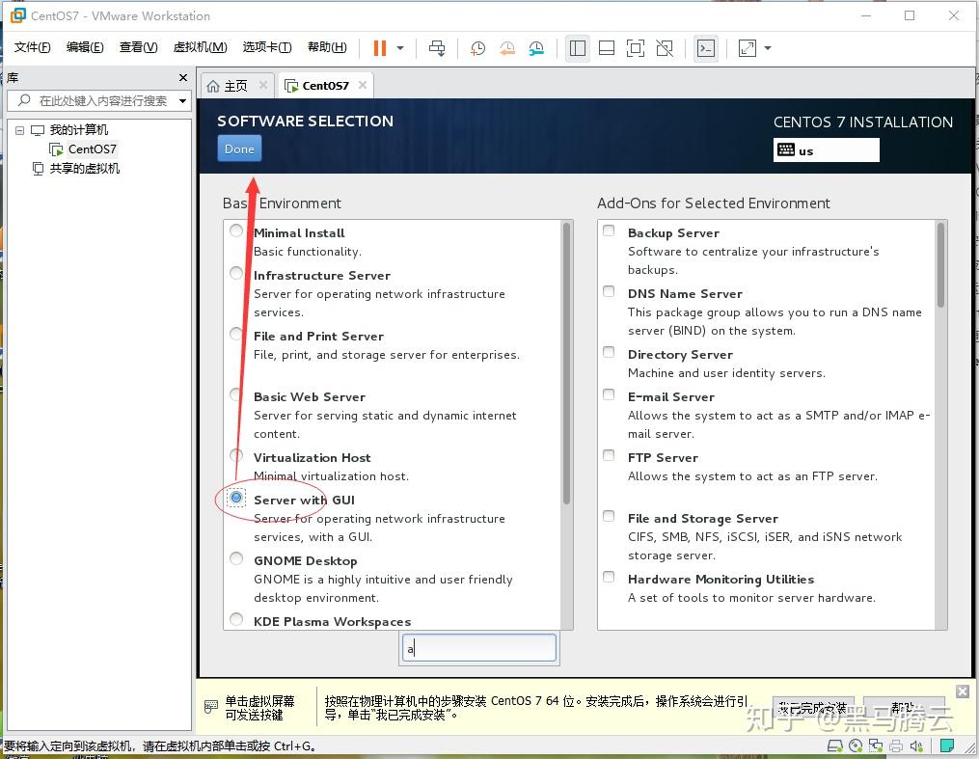Click the us keyboard layout button
This screenshot has width=979, height=759.
pyautogui.click(x=826, y=149)
